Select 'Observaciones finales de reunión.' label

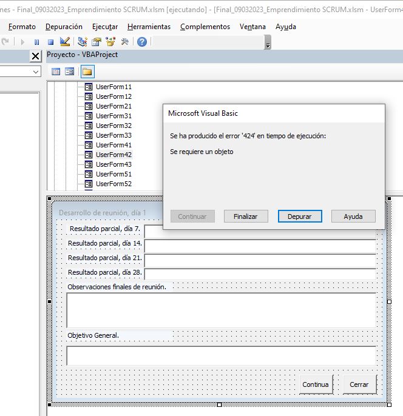click(x=117, y=287)
